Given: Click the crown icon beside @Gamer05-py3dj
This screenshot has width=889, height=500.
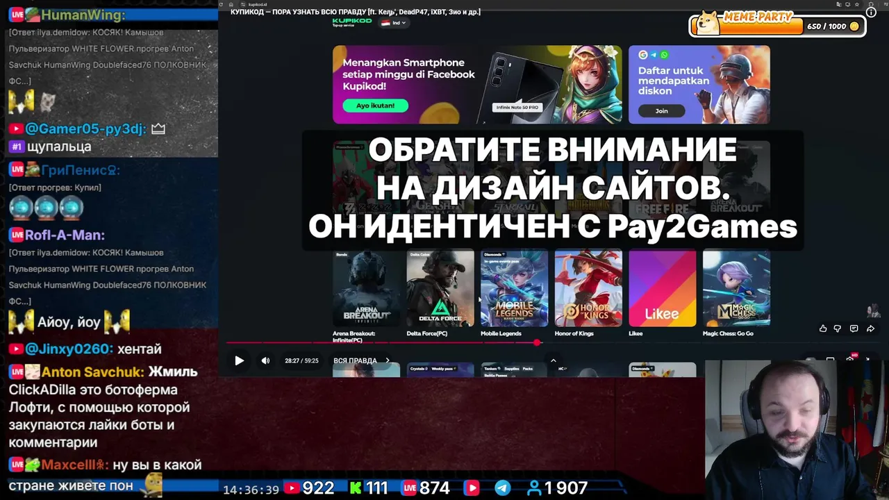Looking at the screenshot, I should [158, 128].
